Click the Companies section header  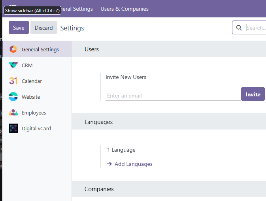[x=99, y=189]
